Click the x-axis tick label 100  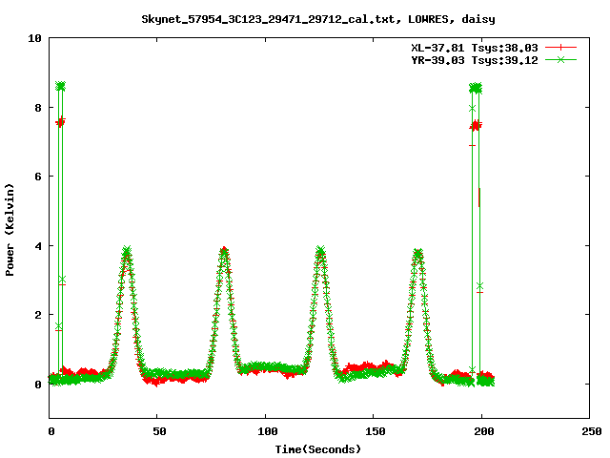tap(268, 431)
